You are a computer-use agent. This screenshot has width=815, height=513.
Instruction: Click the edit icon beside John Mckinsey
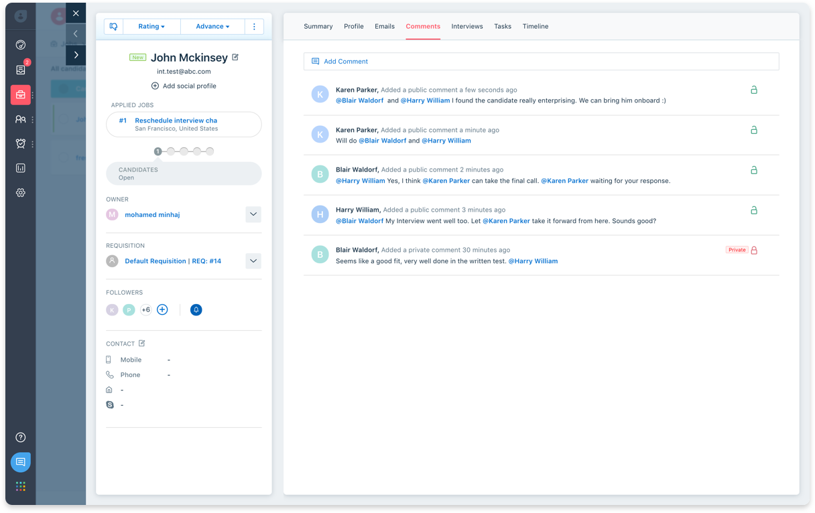coord(235,58)
